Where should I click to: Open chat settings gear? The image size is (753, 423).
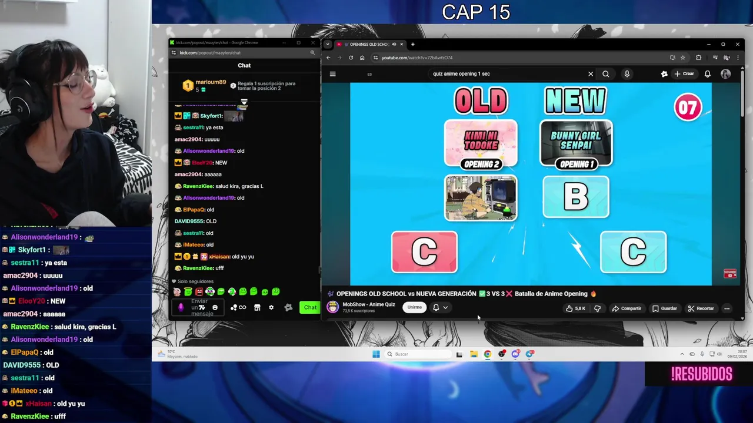point(271,307)
